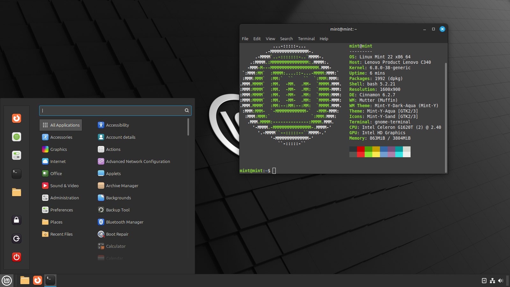The image size is (510, 287).
Task: Click the 'Memory: 863MiB / 3804MiB' line
Action: (x=380, y=138)
